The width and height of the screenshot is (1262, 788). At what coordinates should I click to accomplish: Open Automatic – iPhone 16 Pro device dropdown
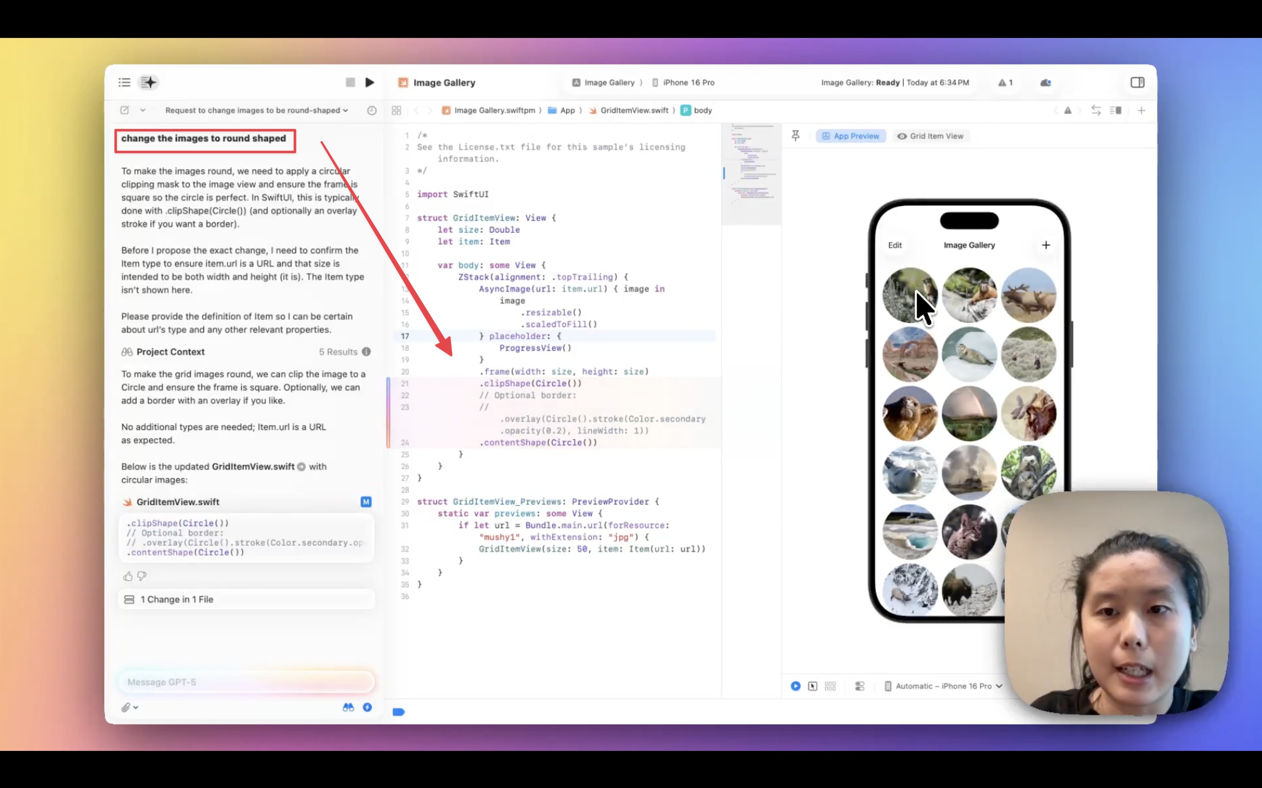[x=943, y=686]
